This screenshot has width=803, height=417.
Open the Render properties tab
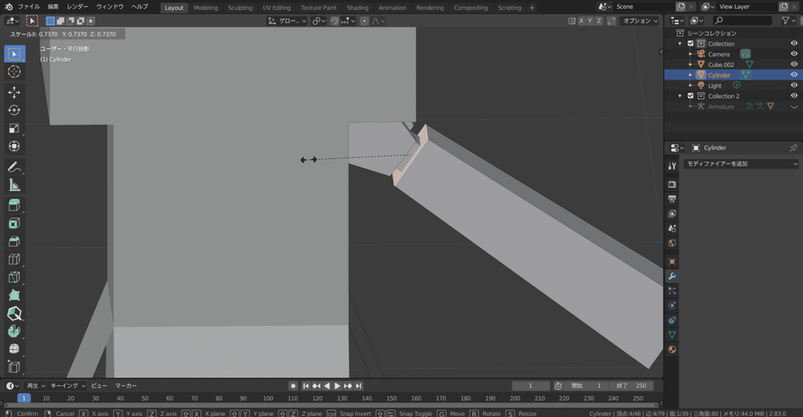point(672,184)
